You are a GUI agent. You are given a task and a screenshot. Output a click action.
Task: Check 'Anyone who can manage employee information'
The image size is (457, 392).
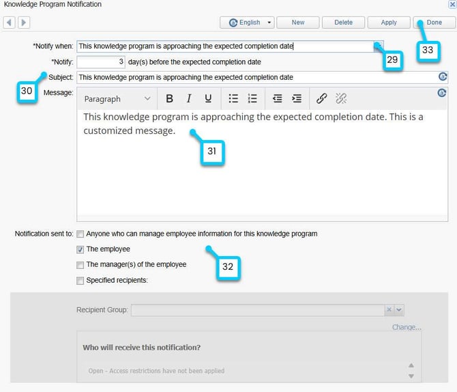click(x=80, y=234)
